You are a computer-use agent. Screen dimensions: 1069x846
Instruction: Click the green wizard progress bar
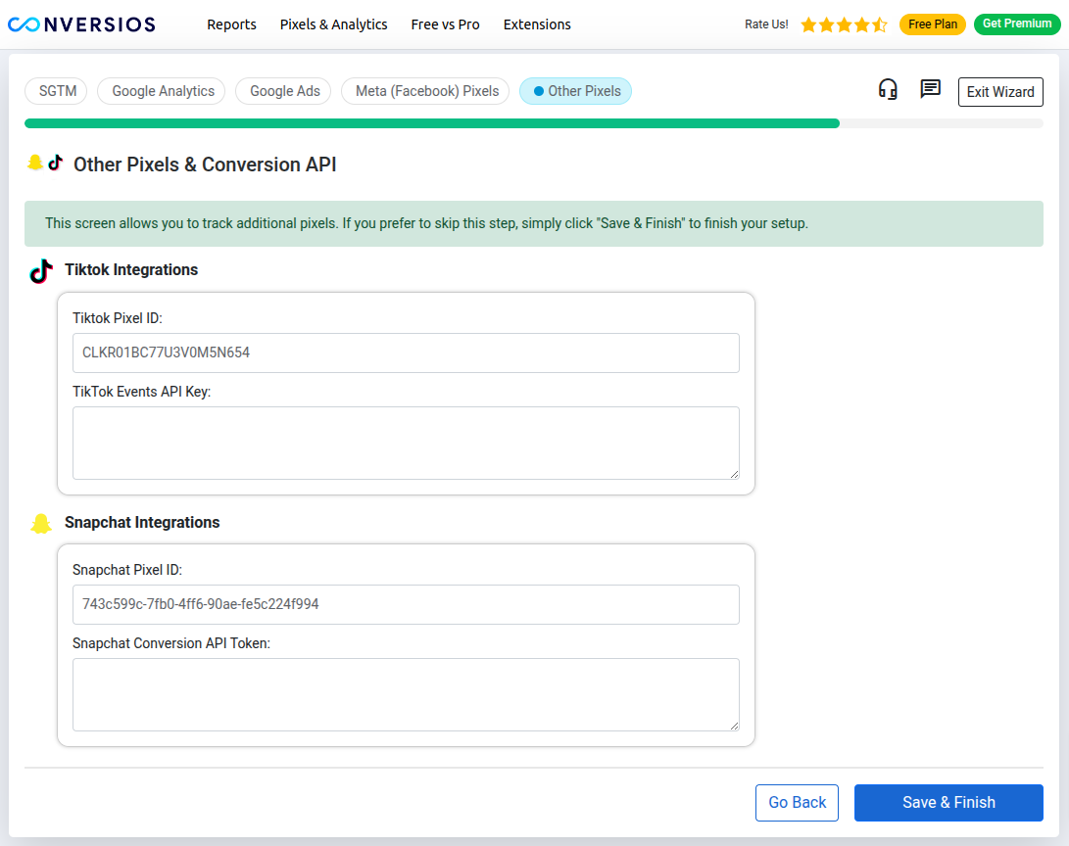coord(431,123)
